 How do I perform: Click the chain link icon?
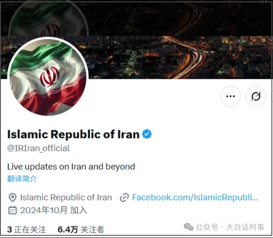tap(124, 197)
